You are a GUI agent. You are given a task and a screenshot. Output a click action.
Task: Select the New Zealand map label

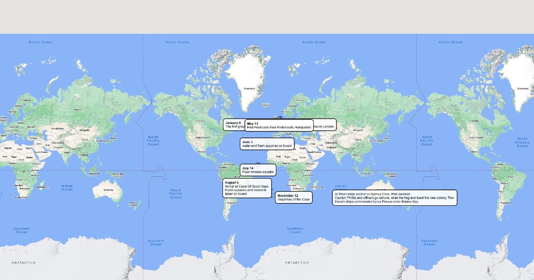[x=133, y=204]
